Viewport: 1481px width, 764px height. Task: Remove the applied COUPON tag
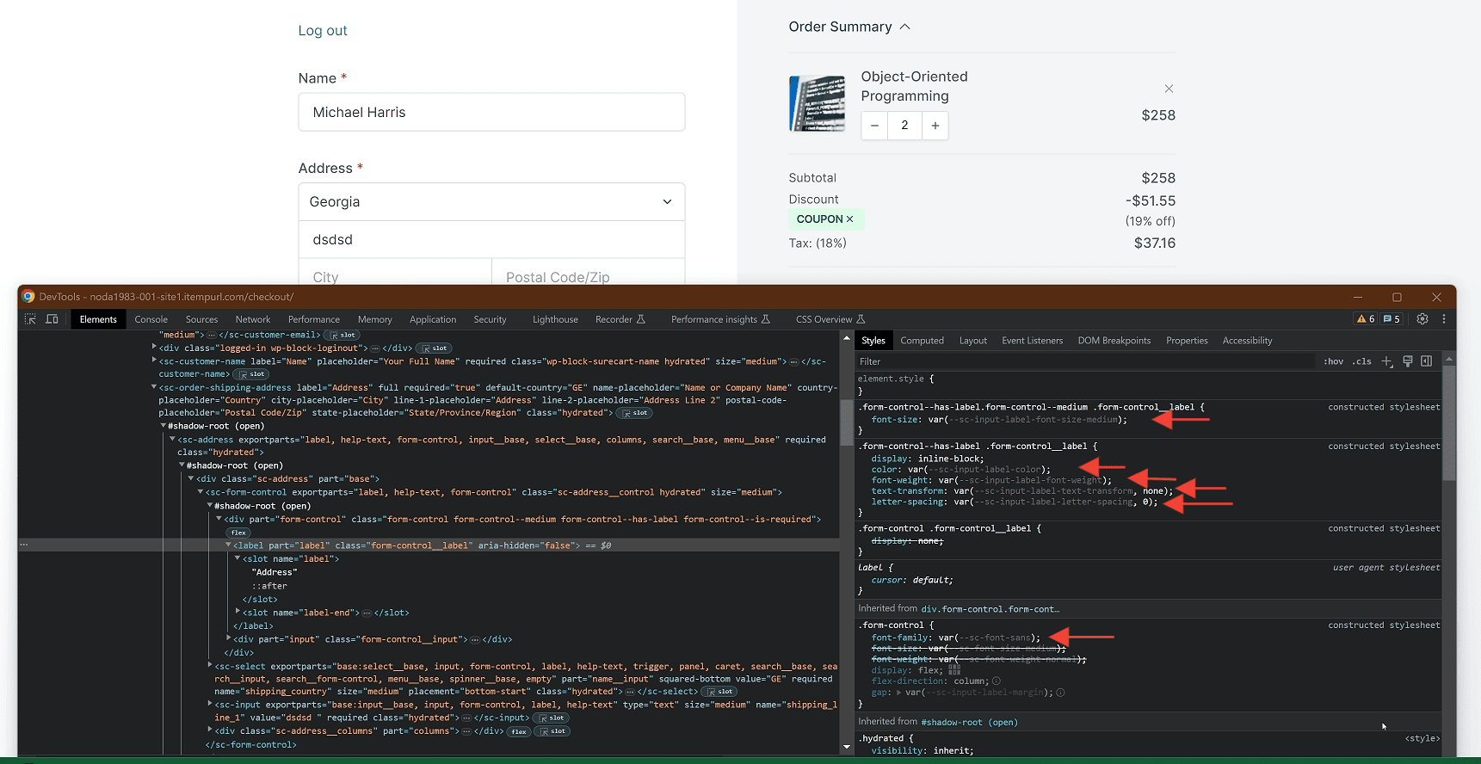point(849,219)
